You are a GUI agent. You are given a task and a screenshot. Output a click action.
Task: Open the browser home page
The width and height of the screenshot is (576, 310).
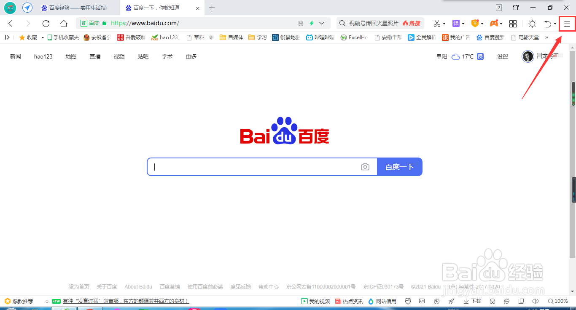click(x=63, y=24)
